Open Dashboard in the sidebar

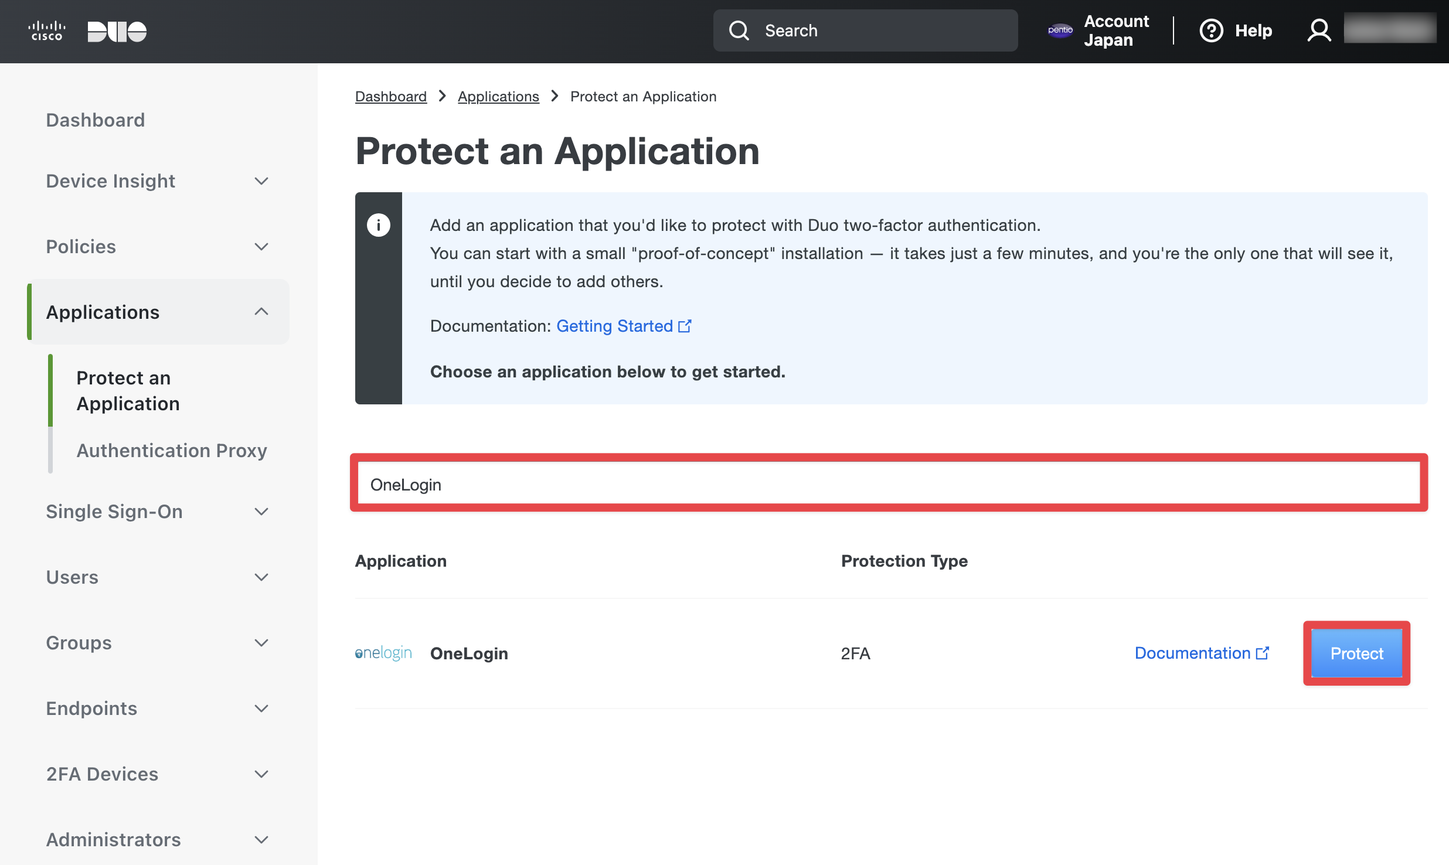(x=96, y=120)
